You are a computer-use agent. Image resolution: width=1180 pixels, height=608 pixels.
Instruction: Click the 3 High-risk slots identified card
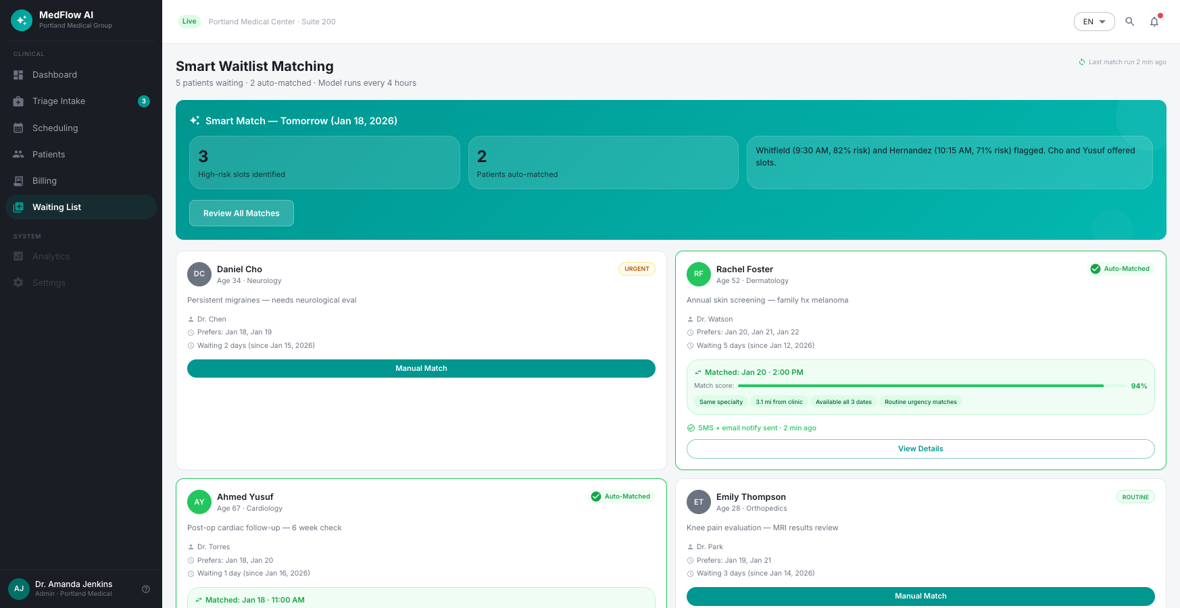(x=324, y=162)
